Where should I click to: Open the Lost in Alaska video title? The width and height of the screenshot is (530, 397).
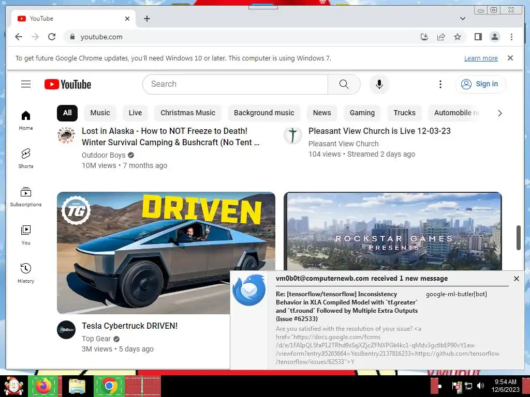(x=171, y=136)
